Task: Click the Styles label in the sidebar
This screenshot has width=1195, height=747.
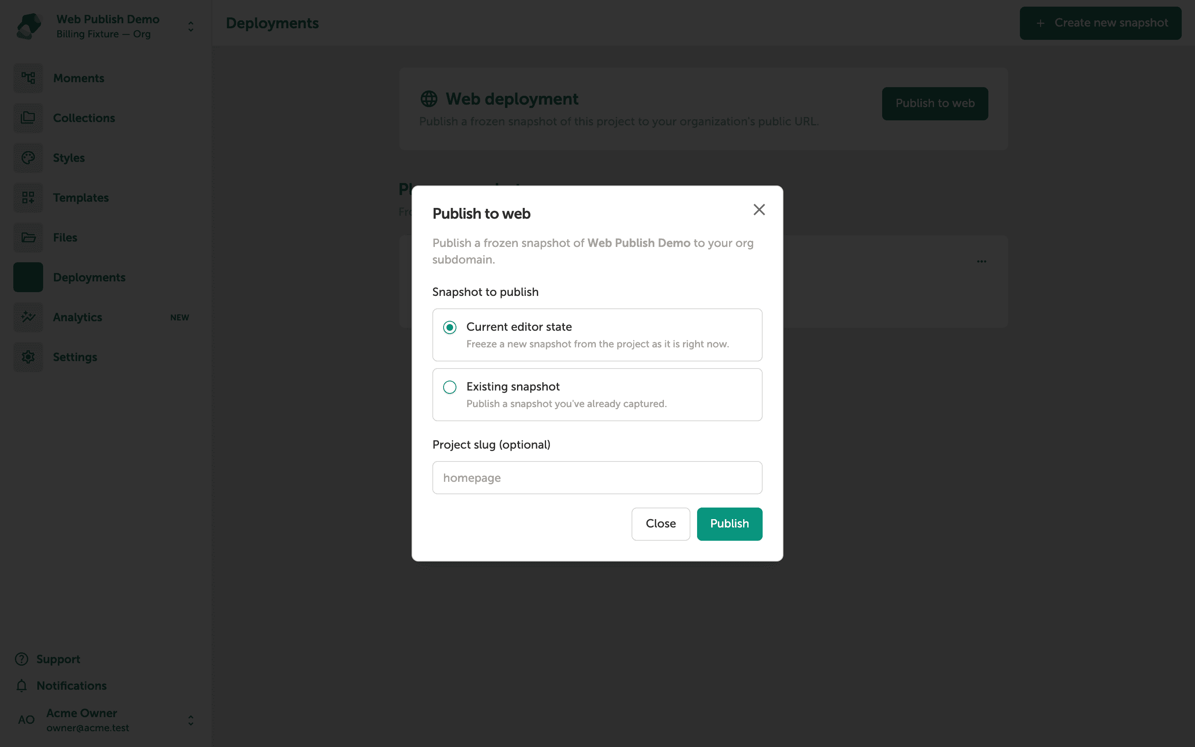Action: pyautogui.click(x=68, y=158)
